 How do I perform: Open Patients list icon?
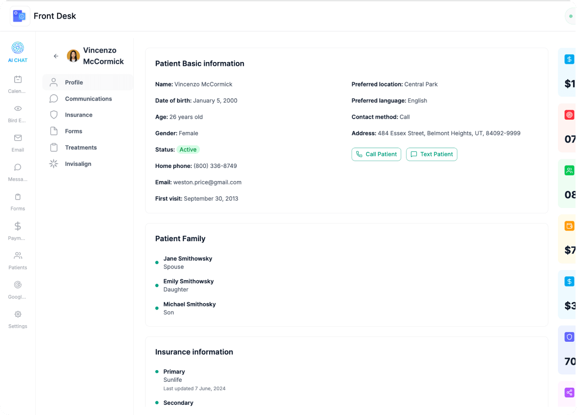tap(18, 256)
